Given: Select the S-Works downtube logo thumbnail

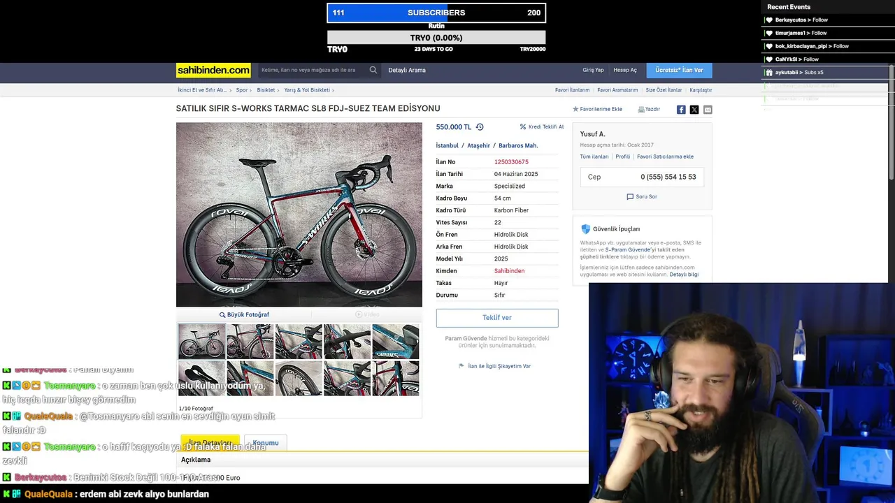Looking at the screenshot, I should pyautogui.click(x=396, y=342).
